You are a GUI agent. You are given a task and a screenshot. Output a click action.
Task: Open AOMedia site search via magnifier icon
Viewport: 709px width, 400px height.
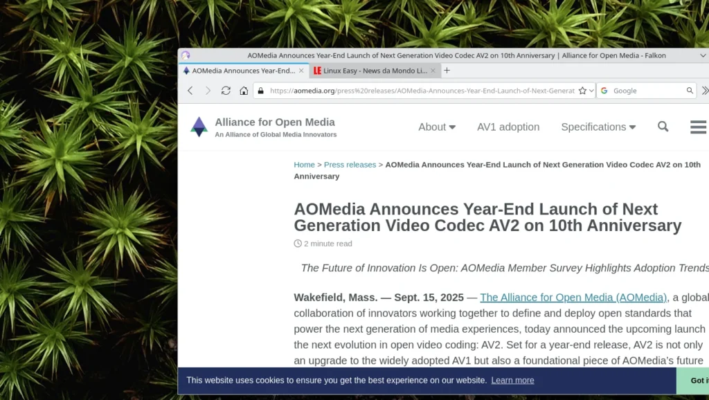(663, 127)
